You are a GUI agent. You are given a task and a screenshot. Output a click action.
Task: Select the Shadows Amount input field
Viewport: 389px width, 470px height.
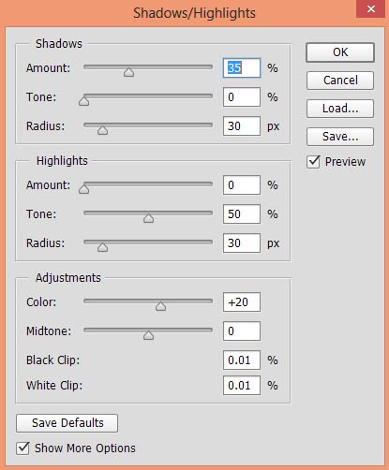coord(242,68)
